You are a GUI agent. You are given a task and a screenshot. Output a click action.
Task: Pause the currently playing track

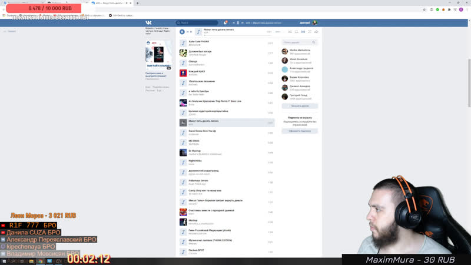(182, 32)
